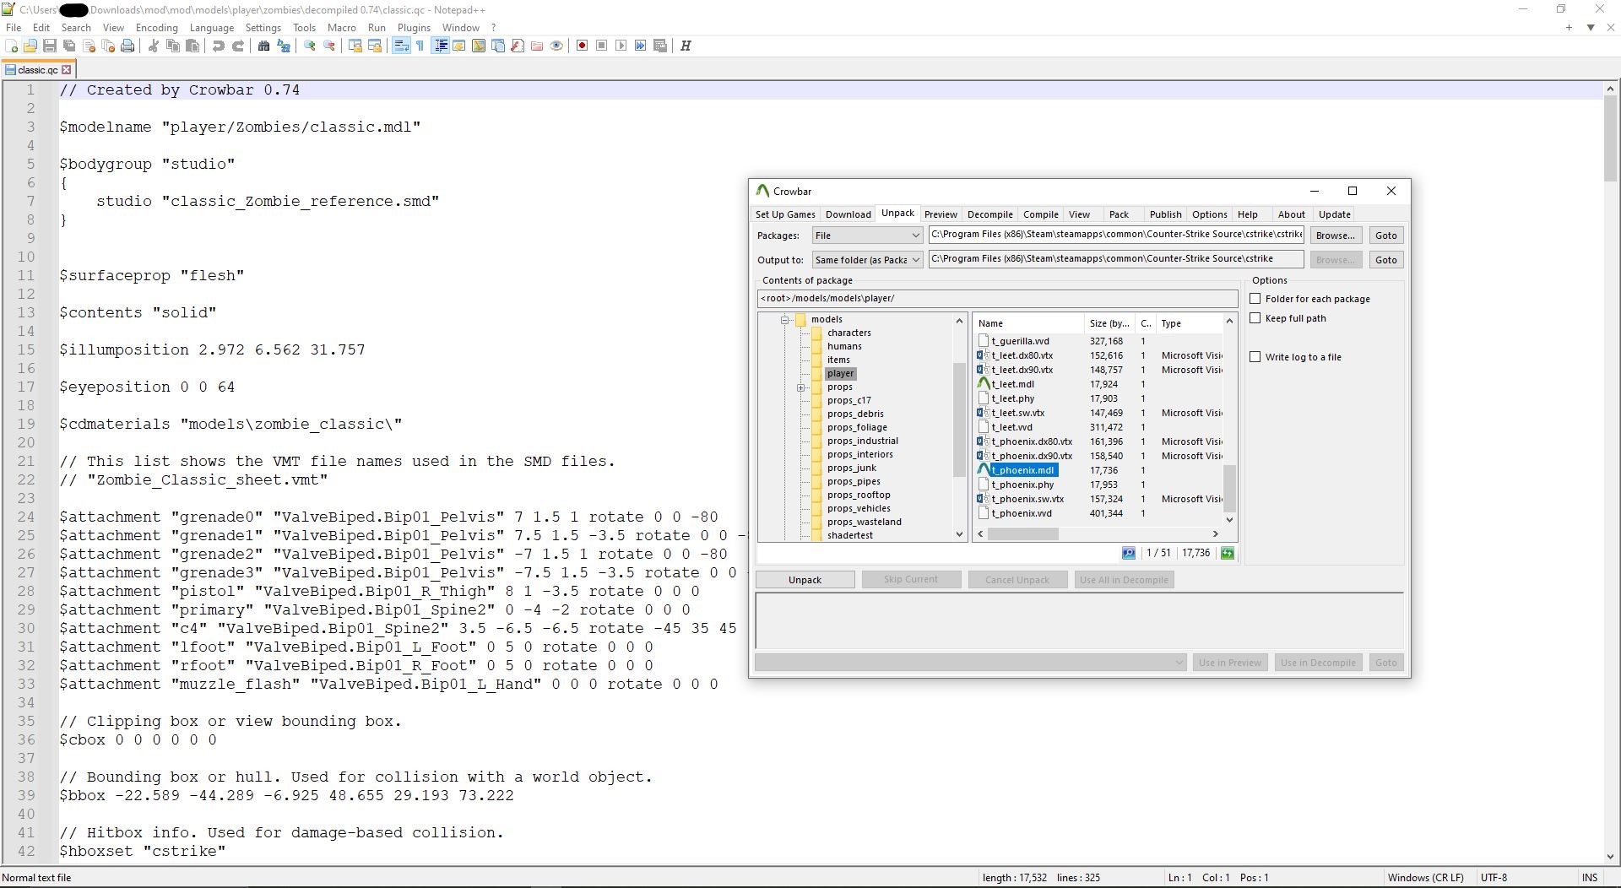Toggle the indent guide toolbar icon
Viewport: 1621px width, 888px height.
click(x=440, y=46)
